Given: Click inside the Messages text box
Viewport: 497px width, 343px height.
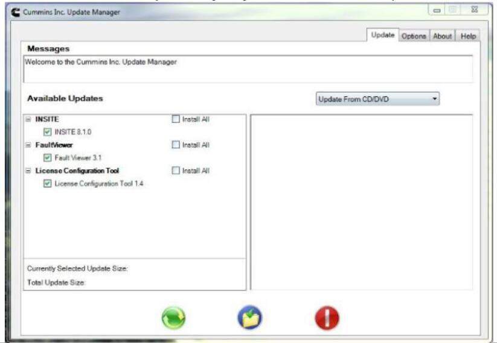Looking at the screenshot, I should tap(248, 69).
